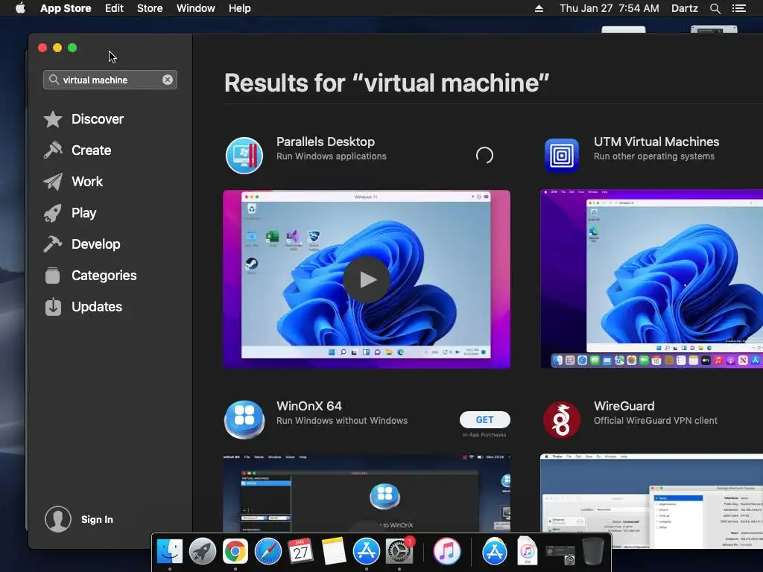
Task: Open the Categories section in the sidebar
Action: coord(90,276)
